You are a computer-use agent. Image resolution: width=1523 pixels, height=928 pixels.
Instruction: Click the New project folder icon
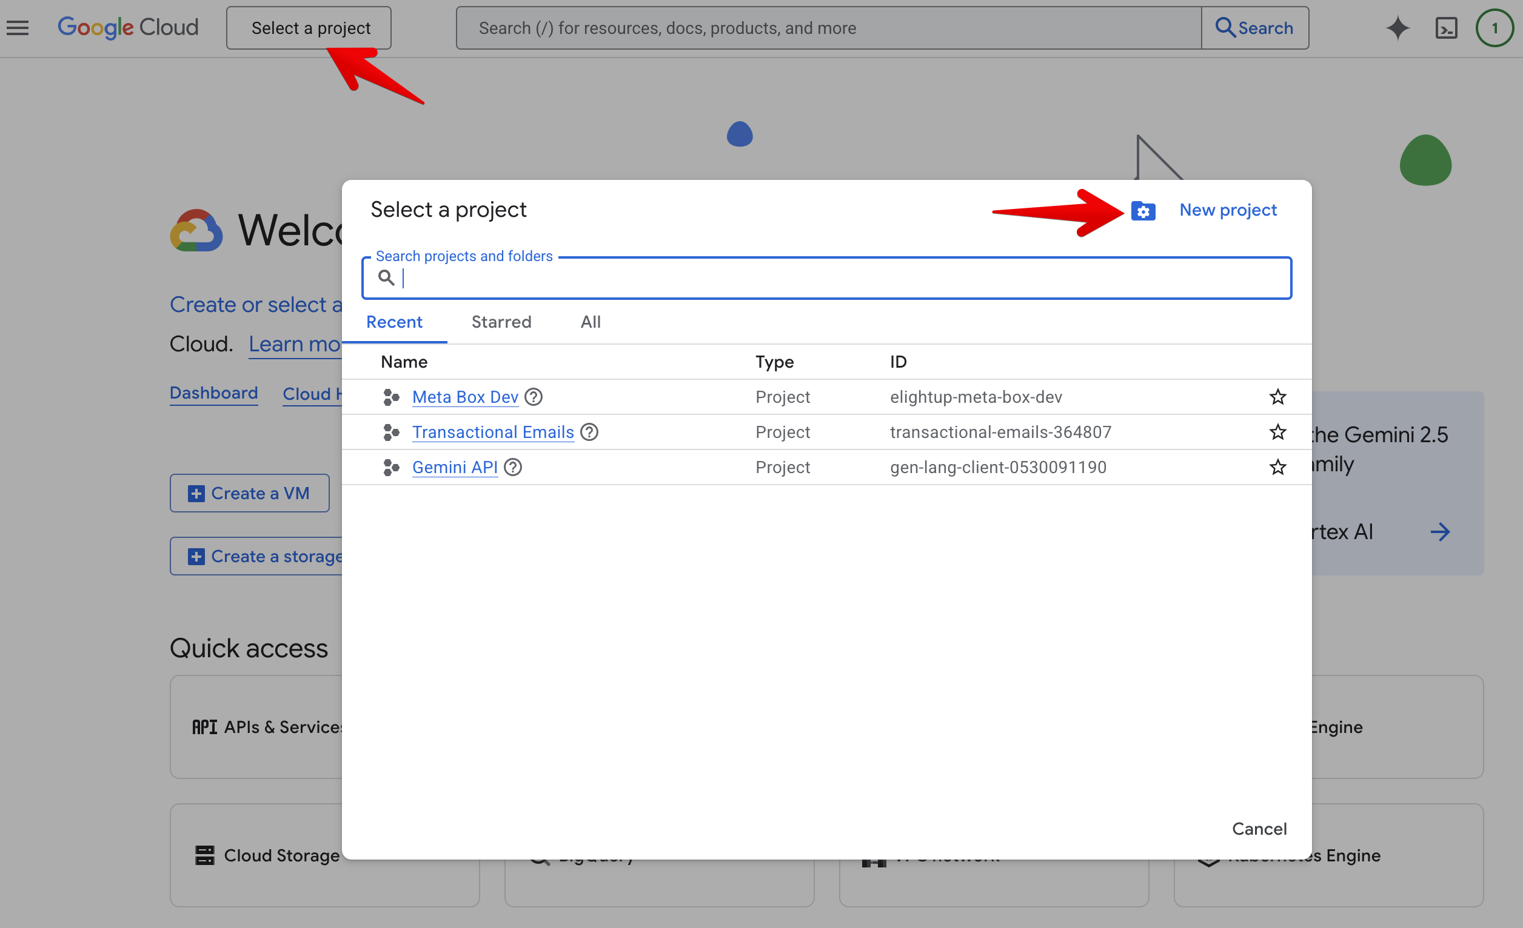pos(1143,211)
